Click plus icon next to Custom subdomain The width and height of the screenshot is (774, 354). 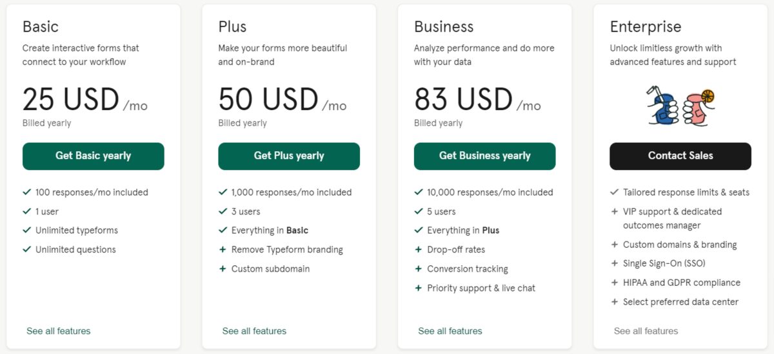(x=223, y=269)
